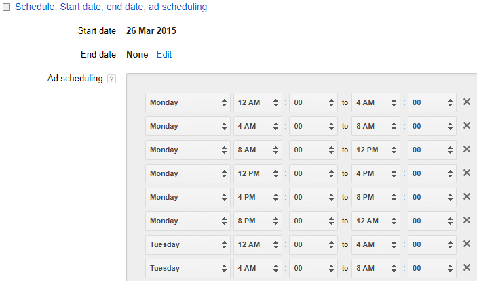The image size is (477, 281).
Task: Delete the Monday 4 AM to 8 AM schedule
Action: 466,125
